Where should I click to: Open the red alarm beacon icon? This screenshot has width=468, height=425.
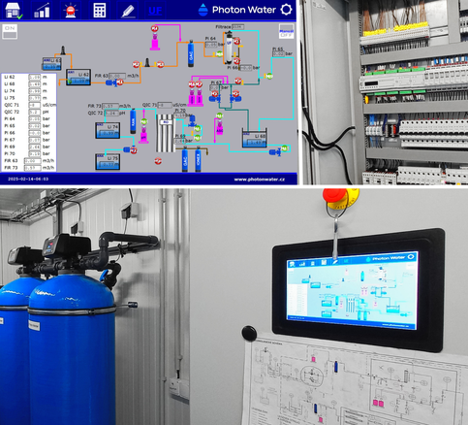point(71,10)
